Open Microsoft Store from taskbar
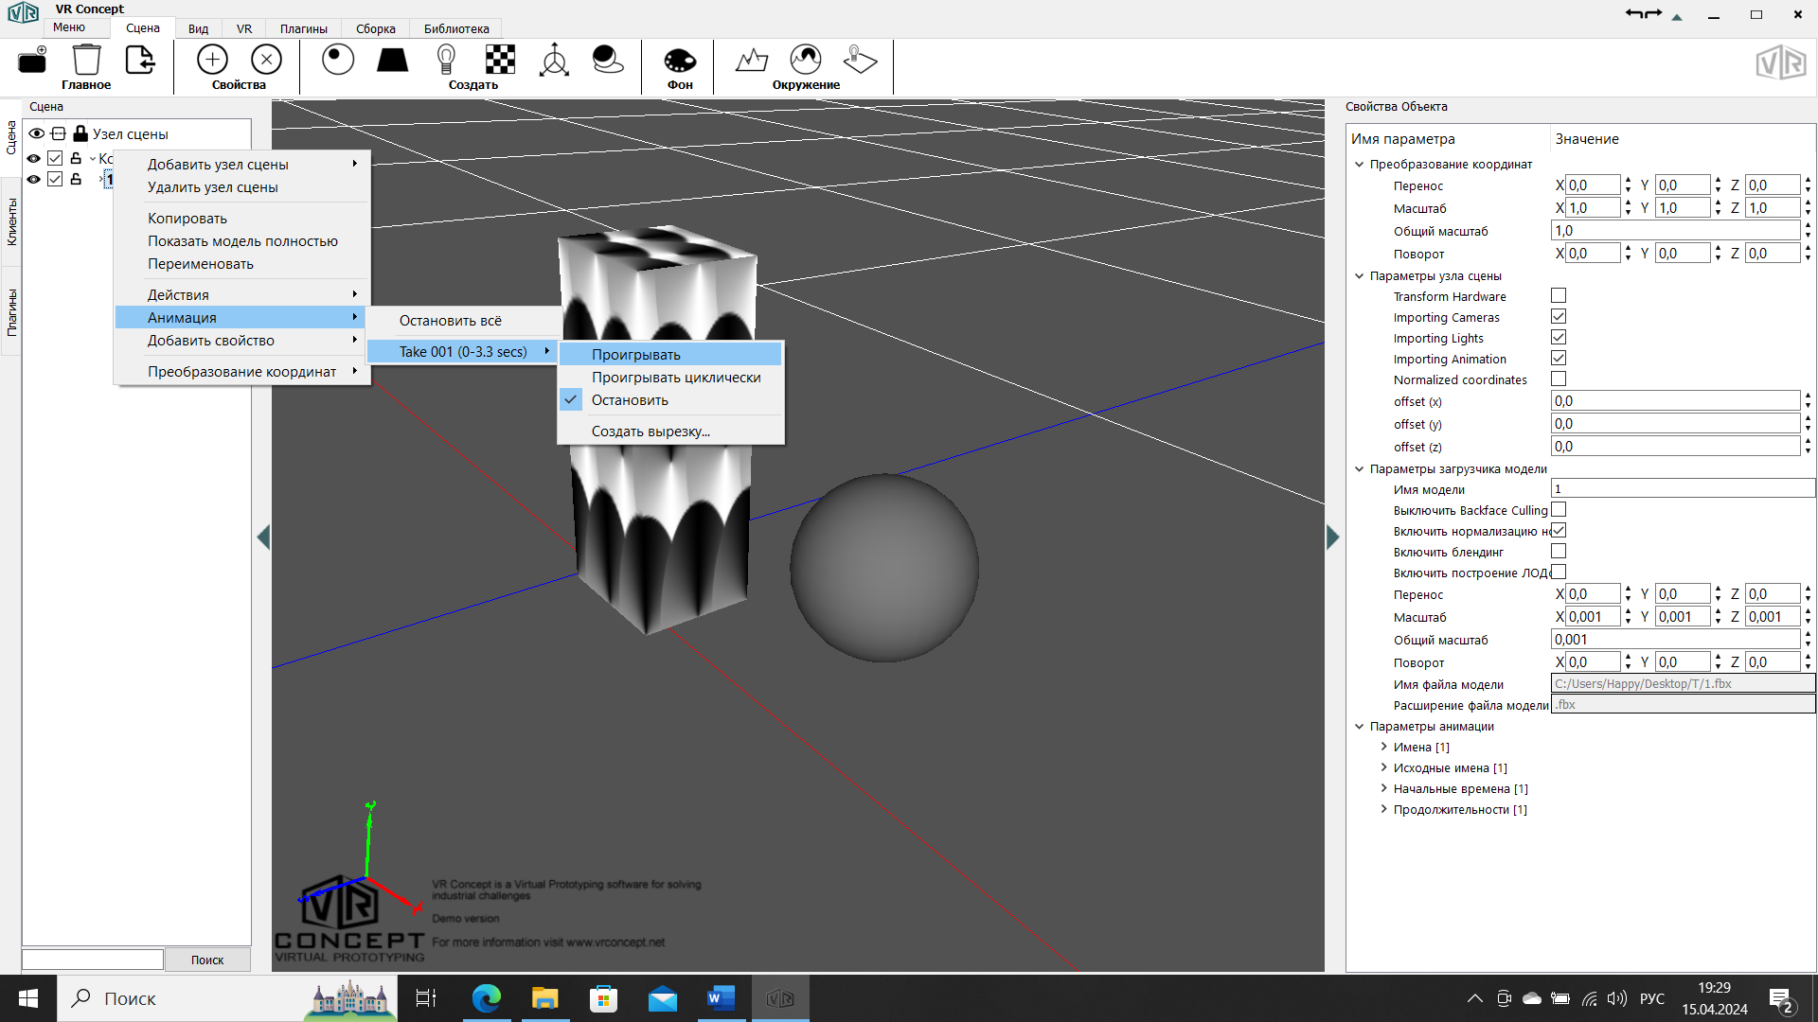The height and width of the screenshot is (1022, 1818). click(x=603, y=998)
